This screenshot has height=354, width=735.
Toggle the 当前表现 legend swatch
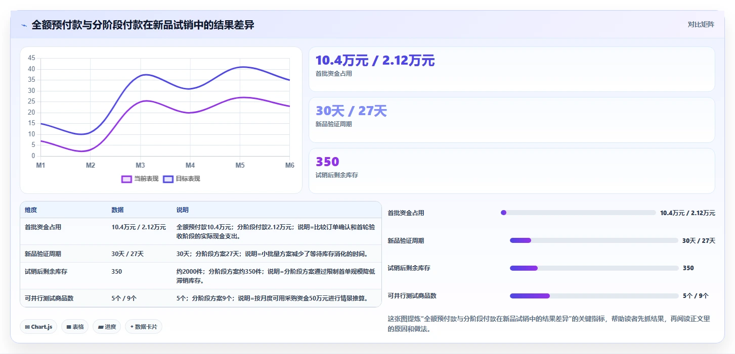point(126,179)
